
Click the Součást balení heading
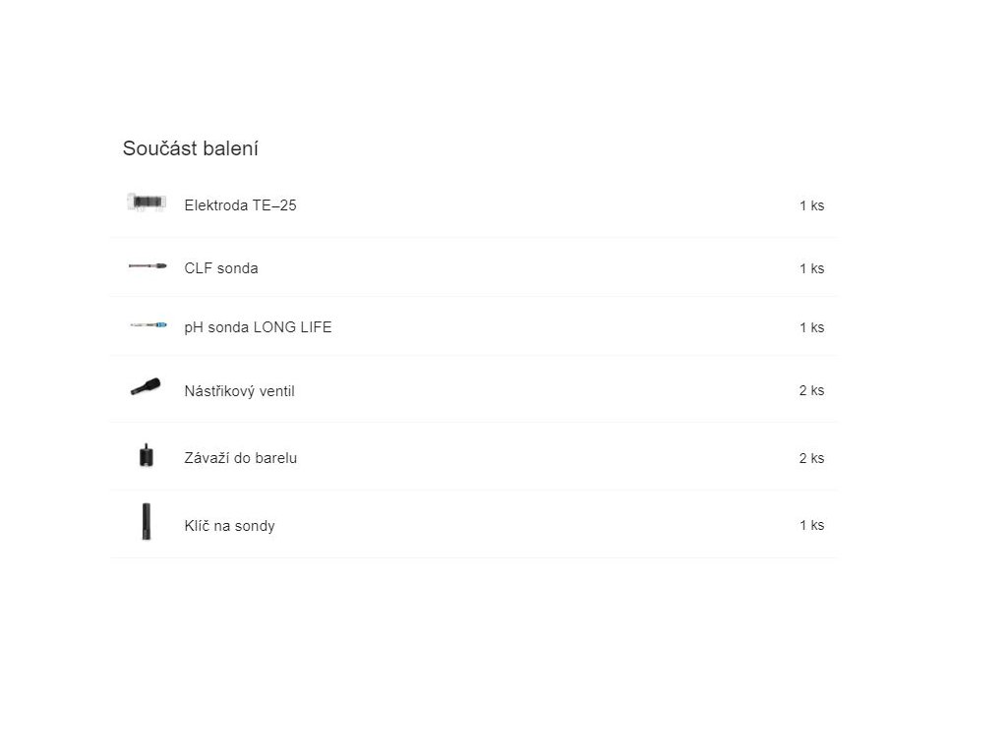point(190,148)
